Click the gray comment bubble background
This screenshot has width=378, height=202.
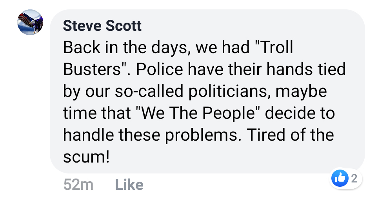[x=207, y=91]
